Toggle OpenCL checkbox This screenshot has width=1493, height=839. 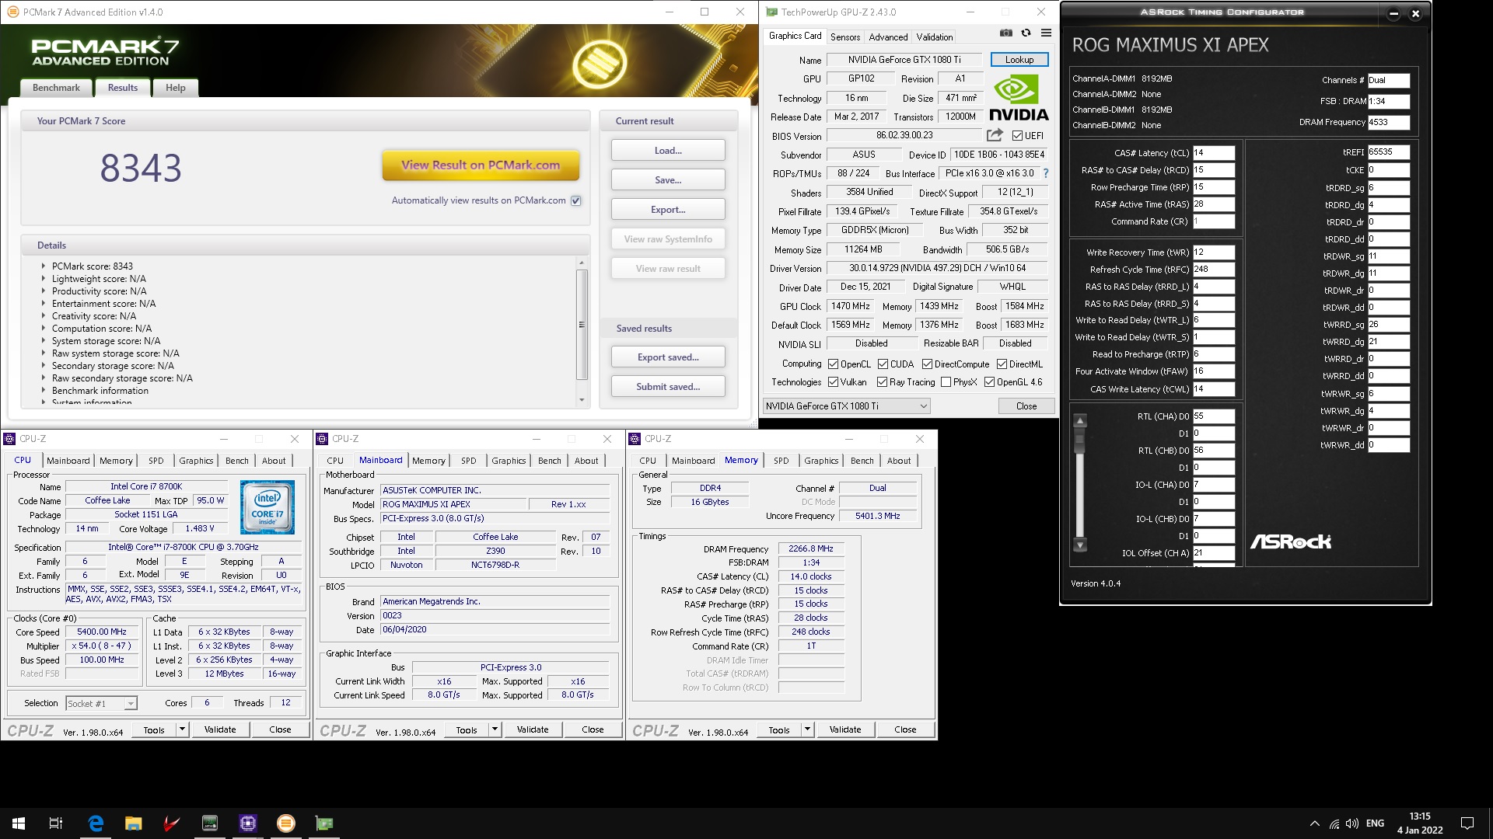(833, 364)
